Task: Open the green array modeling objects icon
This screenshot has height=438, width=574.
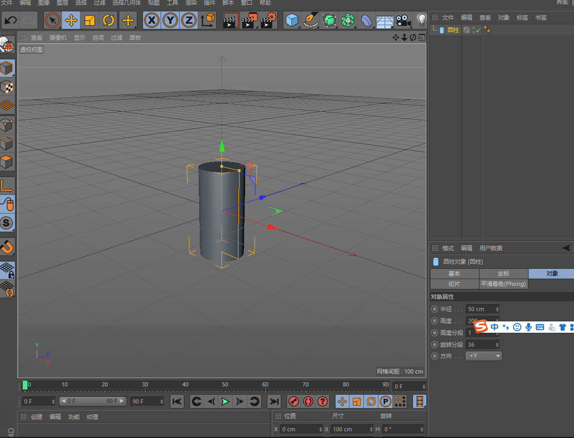Action: coord(348,20)
